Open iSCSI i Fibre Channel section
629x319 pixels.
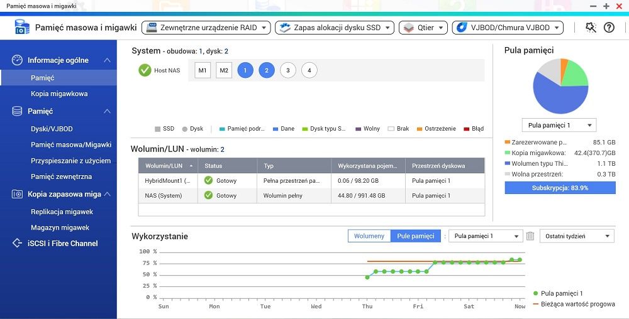[62, 244]
